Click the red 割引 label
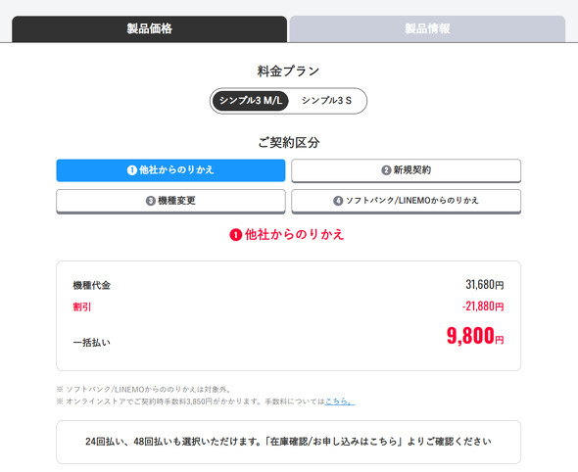This screenshot has height=472, width=578. coord(82,307)
